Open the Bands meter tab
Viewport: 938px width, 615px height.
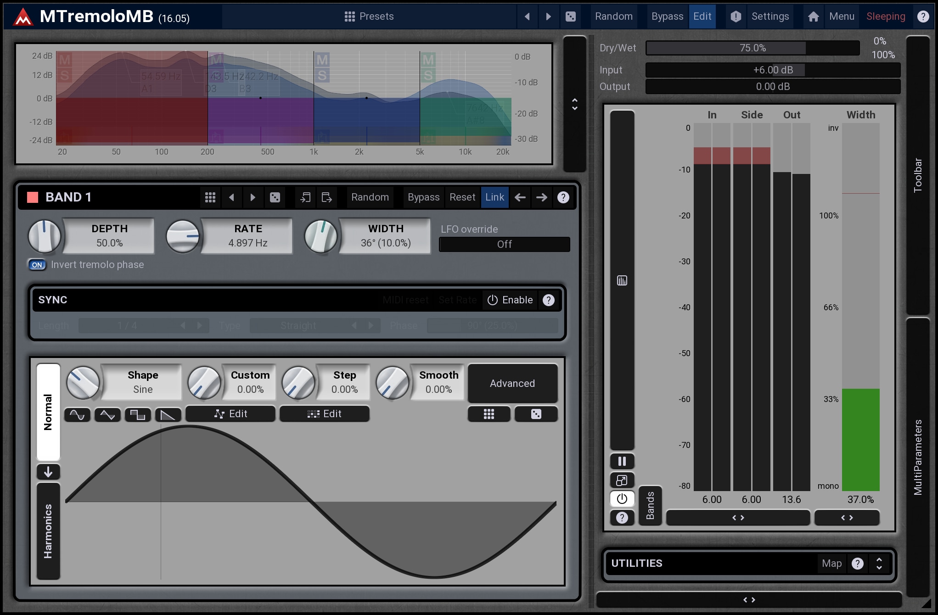650,505
